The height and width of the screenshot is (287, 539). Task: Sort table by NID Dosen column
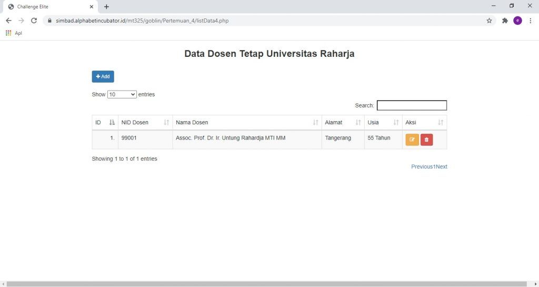145,122
